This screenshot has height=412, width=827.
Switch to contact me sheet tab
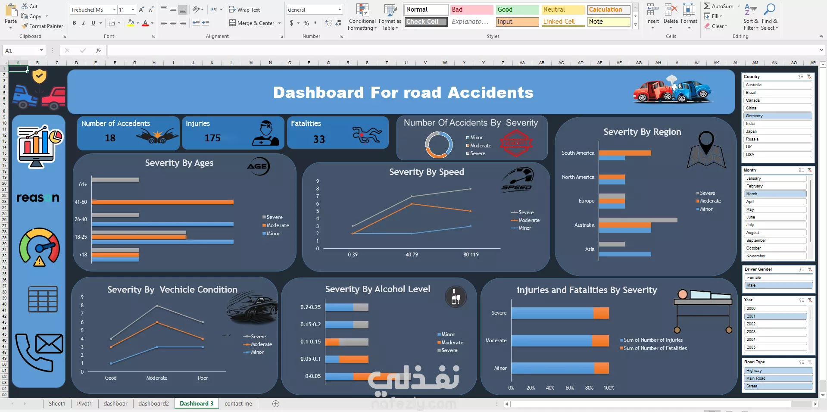pos(238,404)
